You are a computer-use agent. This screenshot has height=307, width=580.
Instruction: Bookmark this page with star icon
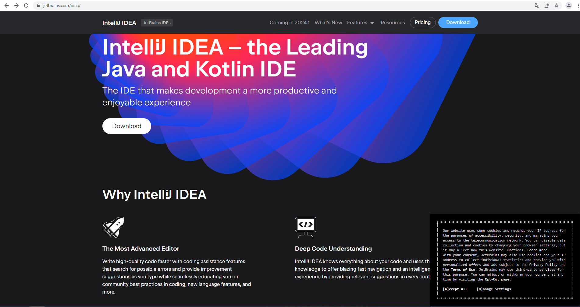[557, 5]
